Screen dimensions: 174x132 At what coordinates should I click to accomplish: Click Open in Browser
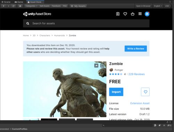(143, 6)
